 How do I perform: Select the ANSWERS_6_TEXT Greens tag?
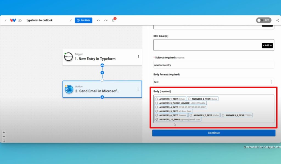pos(171,115)
